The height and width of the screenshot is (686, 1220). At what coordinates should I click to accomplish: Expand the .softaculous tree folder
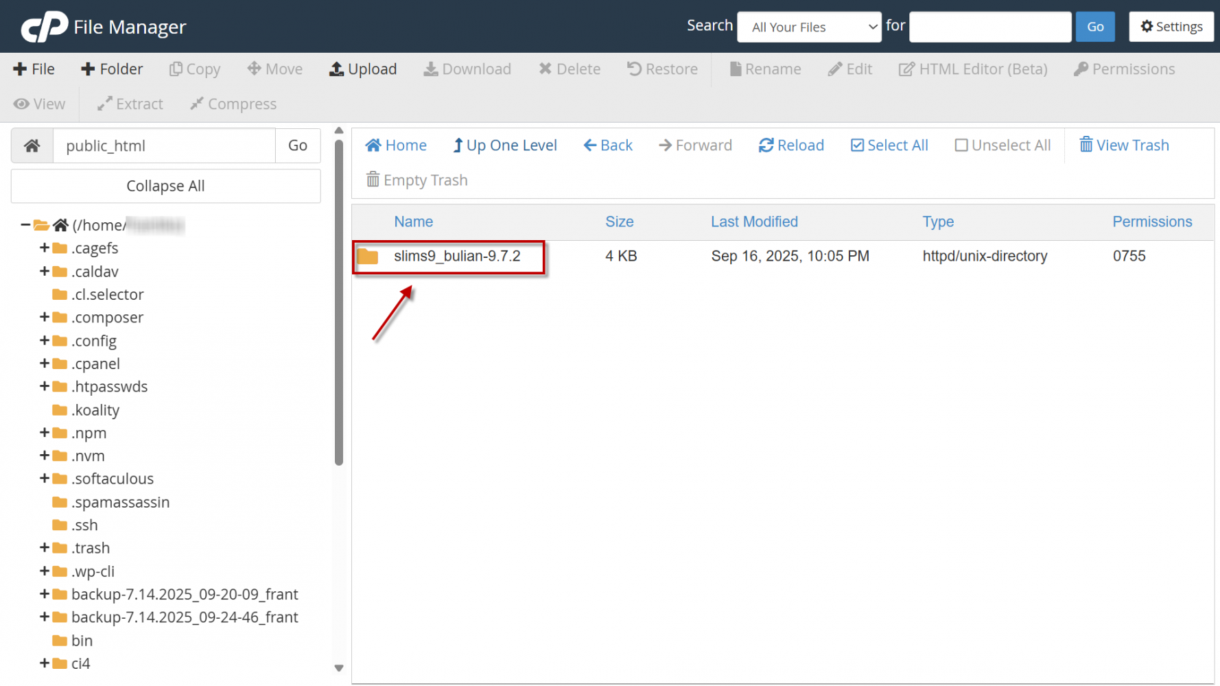tap(45, 478)
